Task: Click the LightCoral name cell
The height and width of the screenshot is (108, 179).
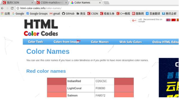Action: 81,89
